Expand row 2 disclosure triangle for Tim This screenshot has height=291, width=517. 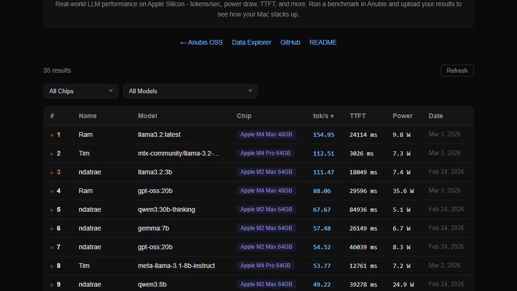click(x=52, y=154)
